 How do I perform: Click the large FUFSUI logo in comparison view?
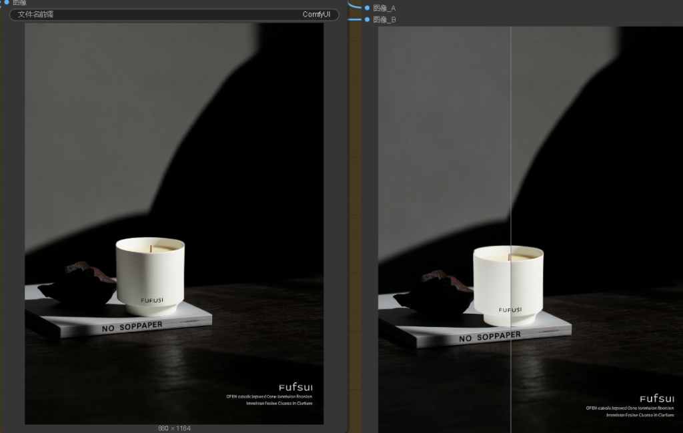click(656, 398)
